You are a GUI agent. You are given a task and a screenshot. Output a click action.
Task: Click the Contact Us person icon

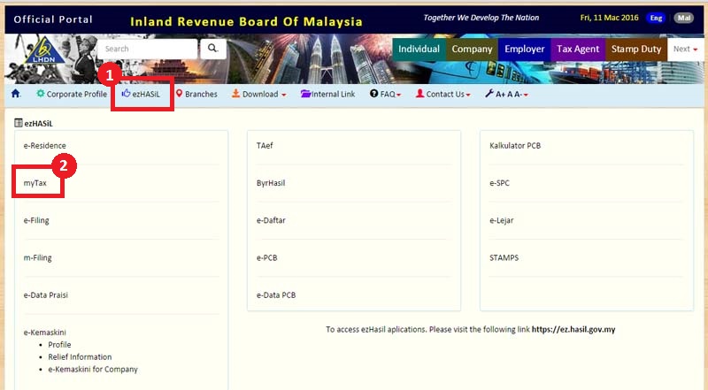[x=419, y=94]
